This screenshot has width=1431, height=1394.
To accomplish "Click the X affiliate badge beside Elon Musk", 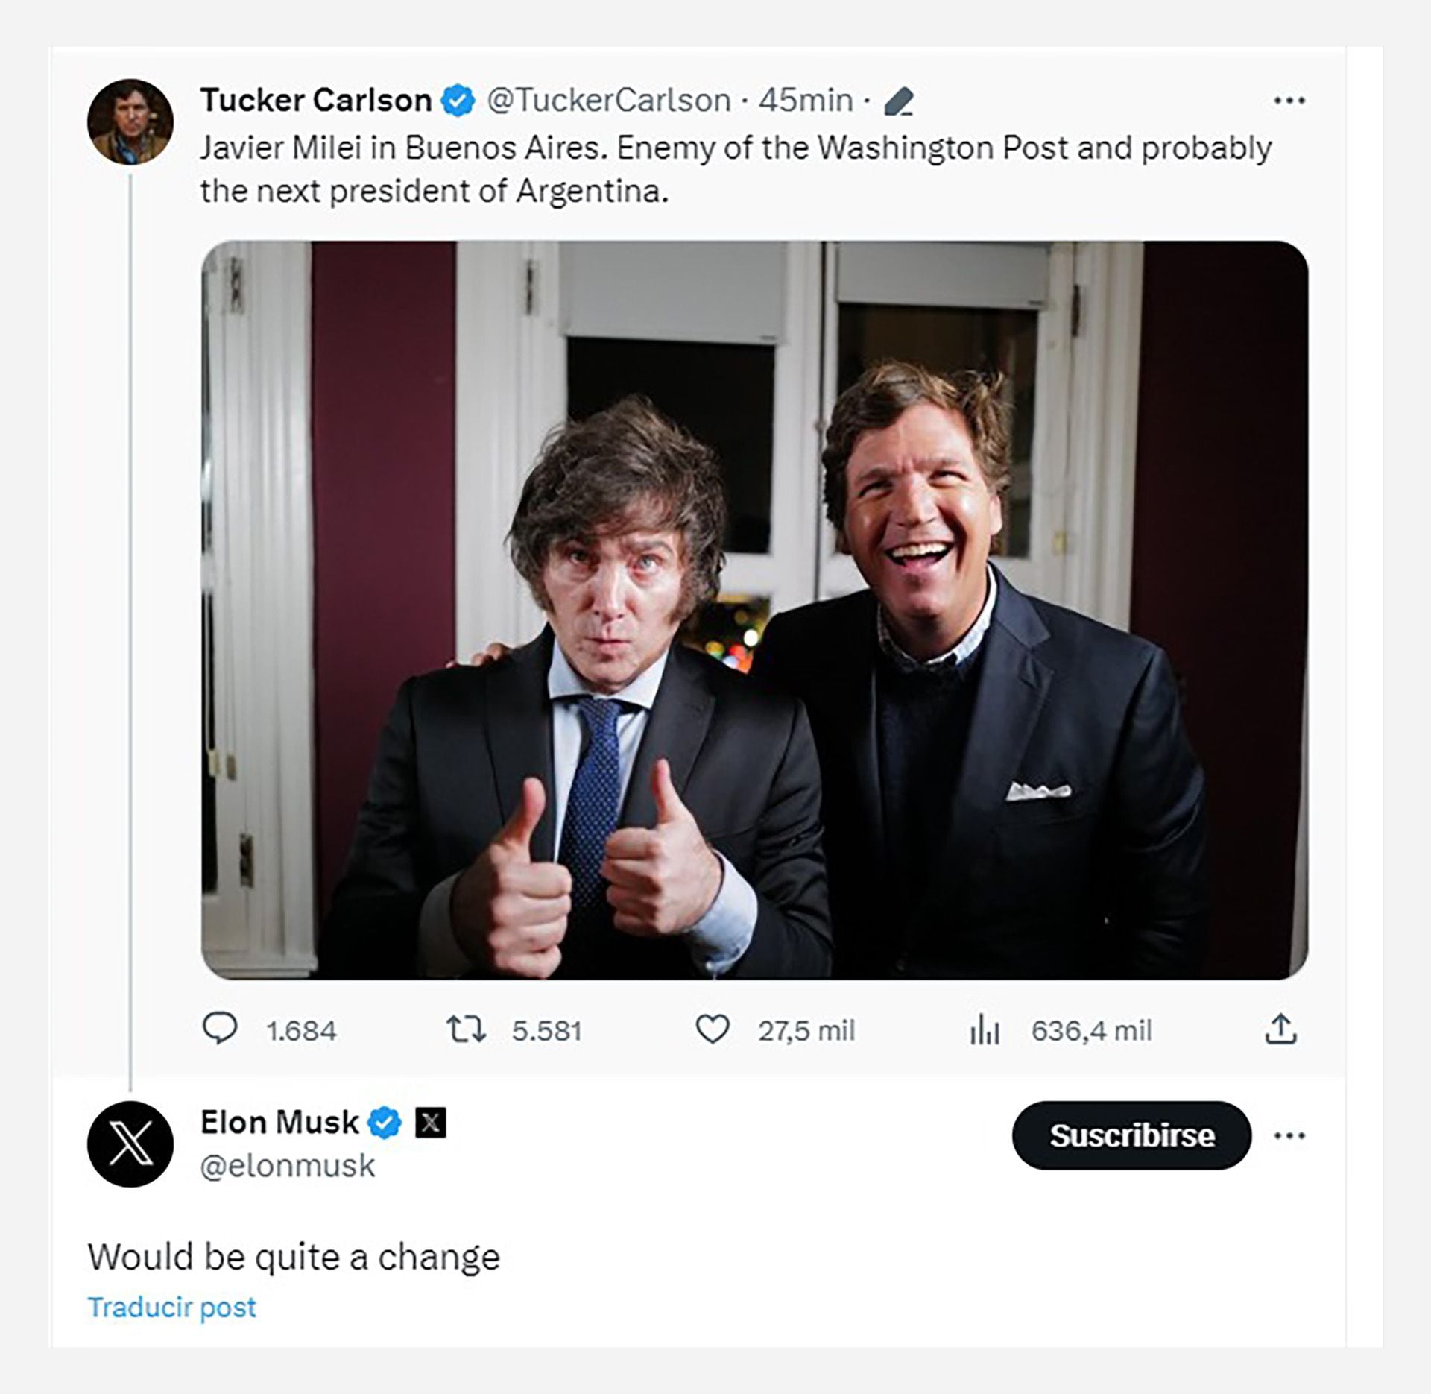I will click(430, 1123).
